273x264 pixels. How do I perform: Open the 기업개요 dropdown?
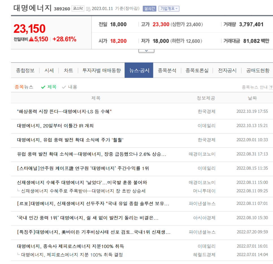(169, 8)
